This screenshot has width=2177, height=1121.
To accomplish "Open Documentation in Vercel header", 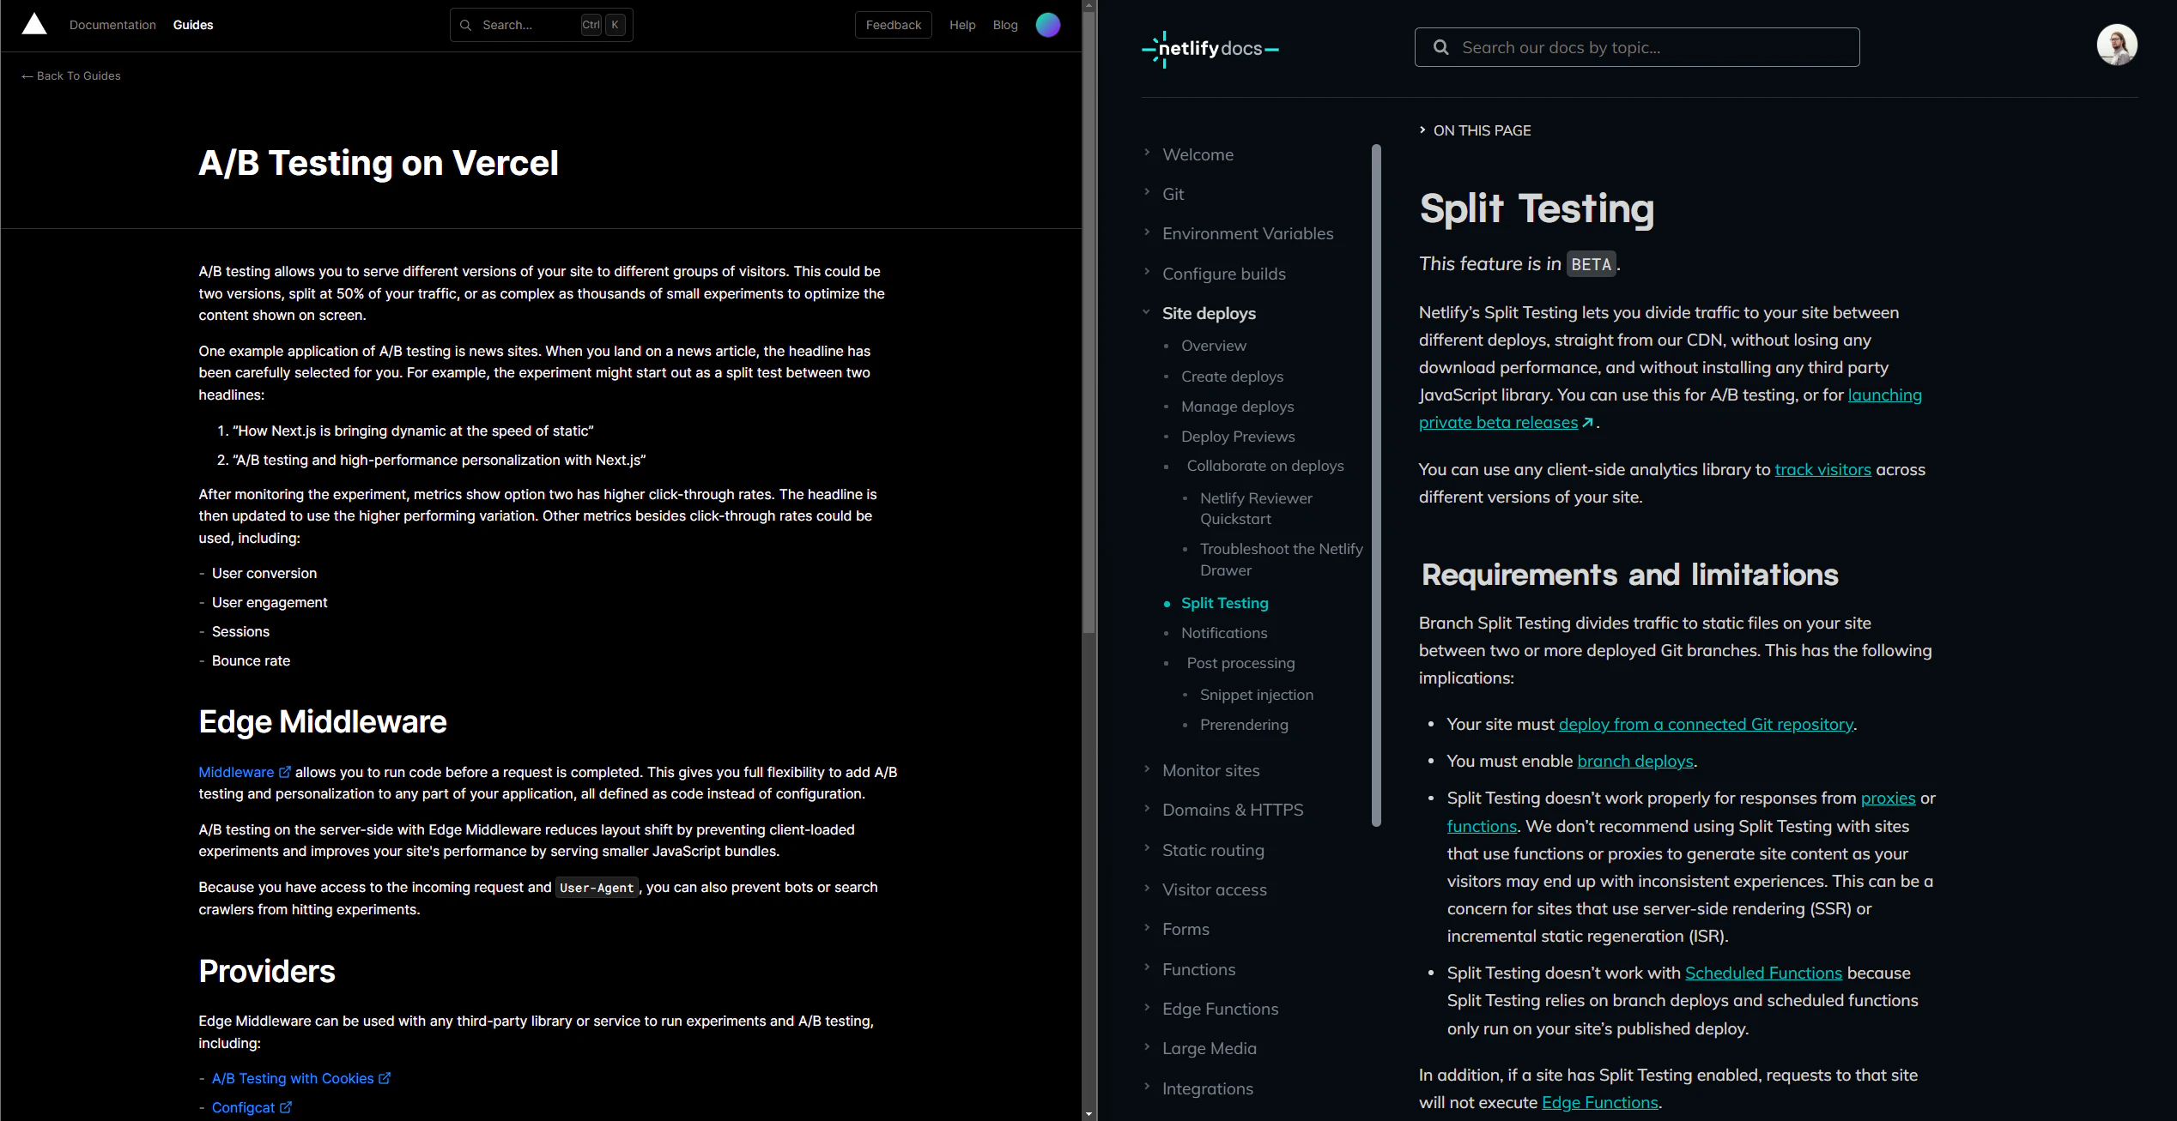I will [x=112, y=25].
